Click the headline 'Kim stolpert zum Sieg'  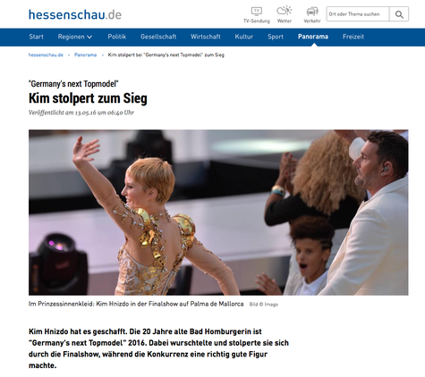tap(88, 98)
